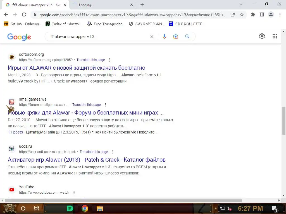Image resolution: width=286 pixels, height=214 pixels.
Task: Open FILE ROULETTE bookmark
Action: [185, 24]
